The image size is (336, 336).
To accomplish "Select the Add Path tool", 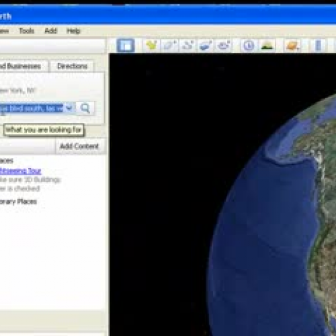I will click(x=187, y=46).
